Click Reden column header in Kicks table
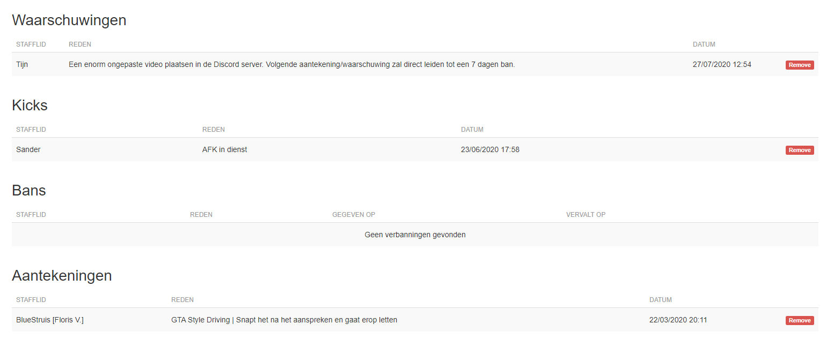Viewport: 834px width, 339px height. pyautogui.click(x=214, y=130)
